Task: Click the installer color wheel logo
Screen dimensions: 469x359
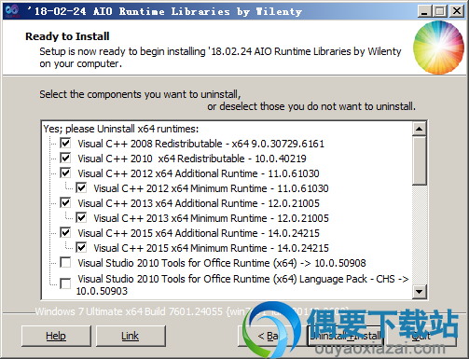Action: (438, 48)
